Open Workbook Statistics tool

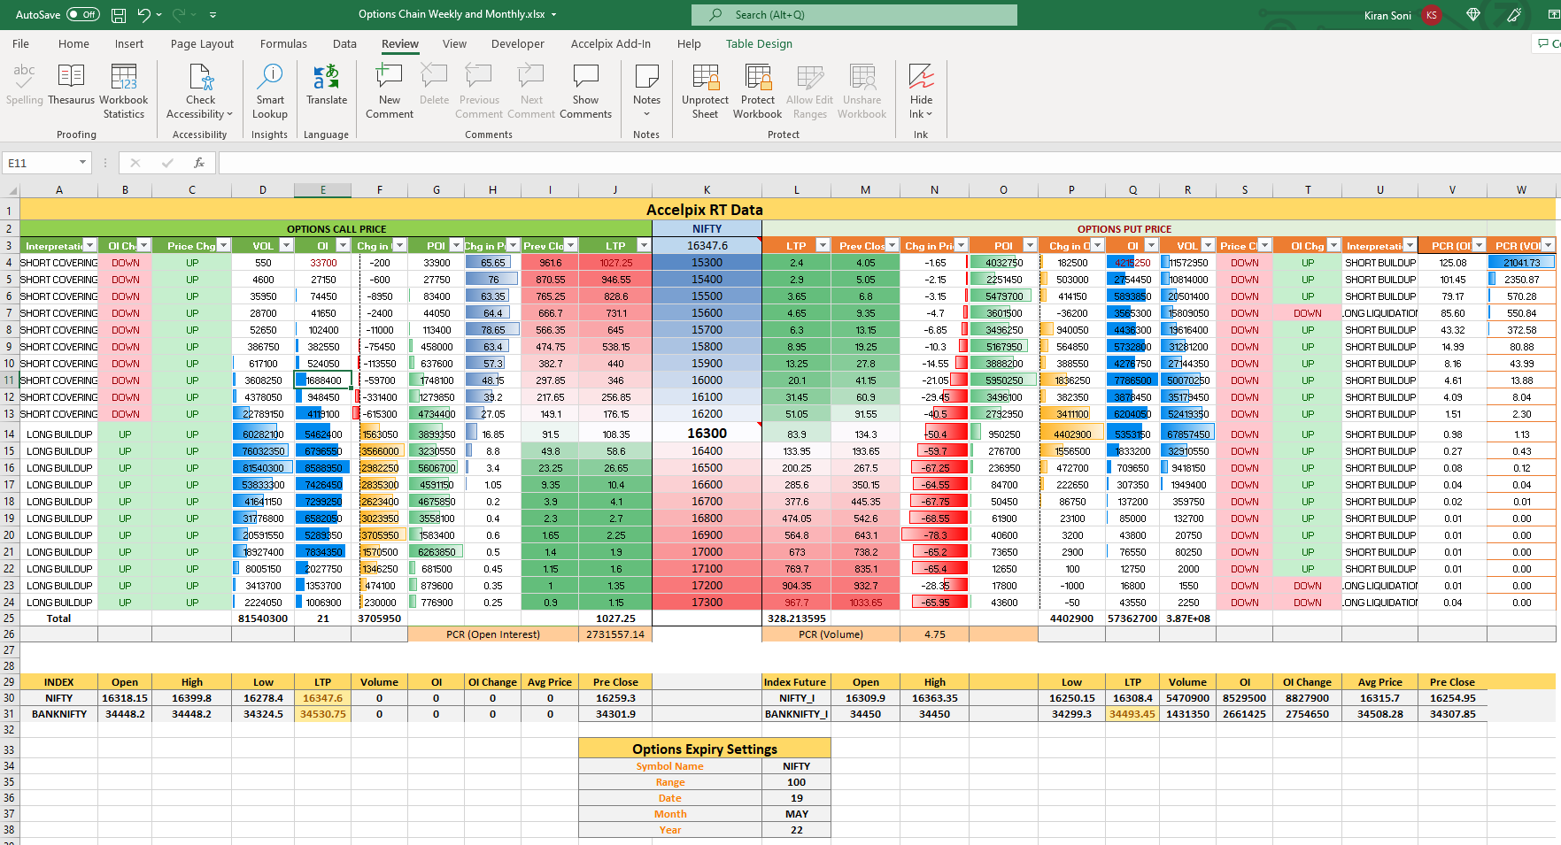123,90
